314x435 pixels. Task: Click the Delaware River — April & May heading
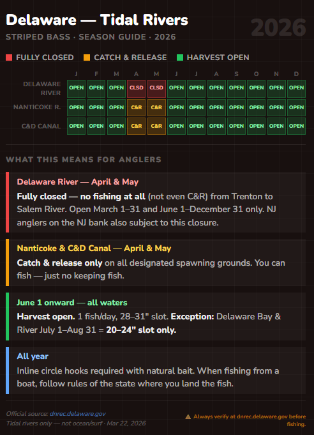(78, 182)
